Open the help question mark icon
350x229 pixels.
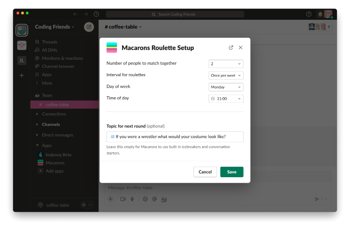pyautogui.click(x=309, y=14)
